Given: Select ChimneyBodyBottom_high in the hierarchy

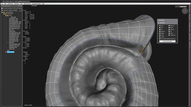Looking at the screenshot, I should pyautogui.click(x=15, y=22).
